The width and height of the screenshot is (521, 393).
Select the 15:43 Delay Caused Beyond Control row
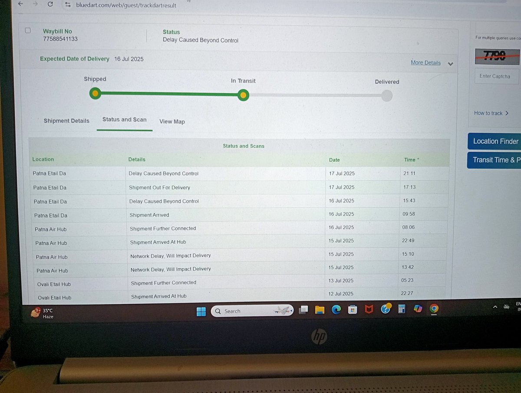coord(239,201)
